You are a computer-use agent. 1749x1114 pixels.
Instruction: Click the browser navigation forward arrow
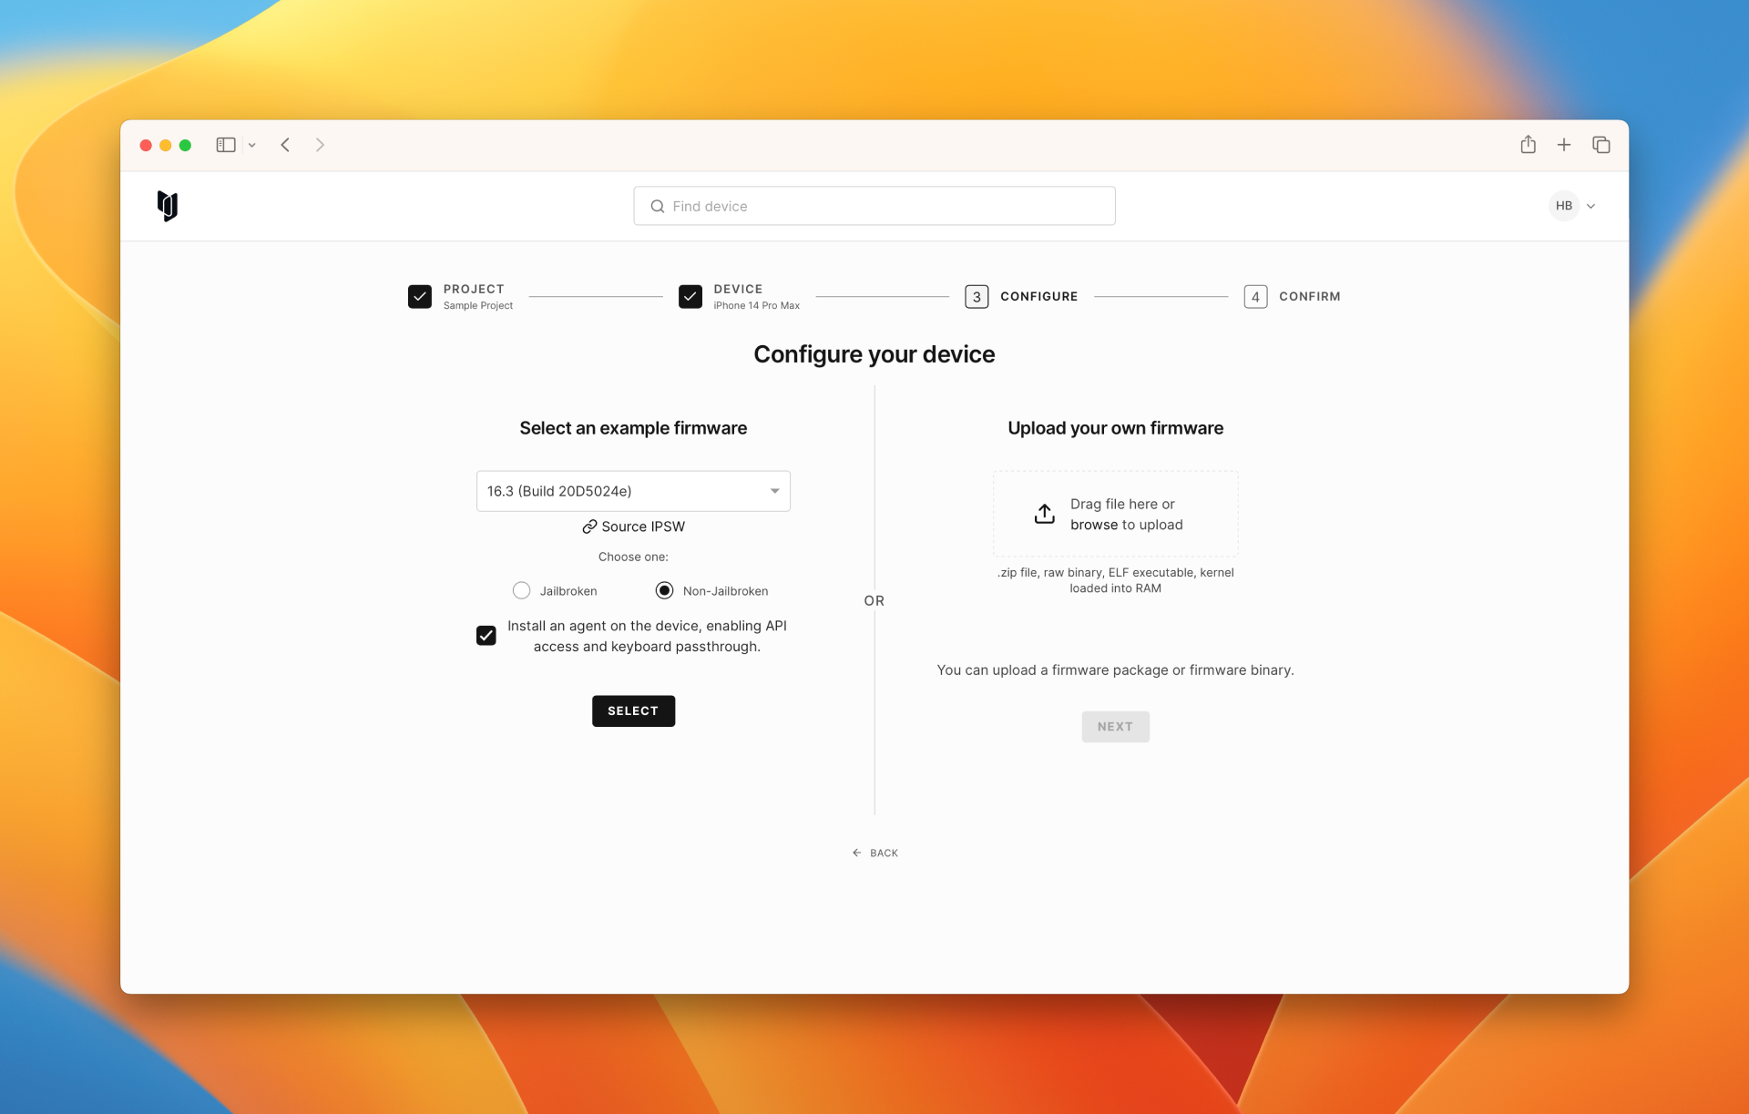pos(320,143)
